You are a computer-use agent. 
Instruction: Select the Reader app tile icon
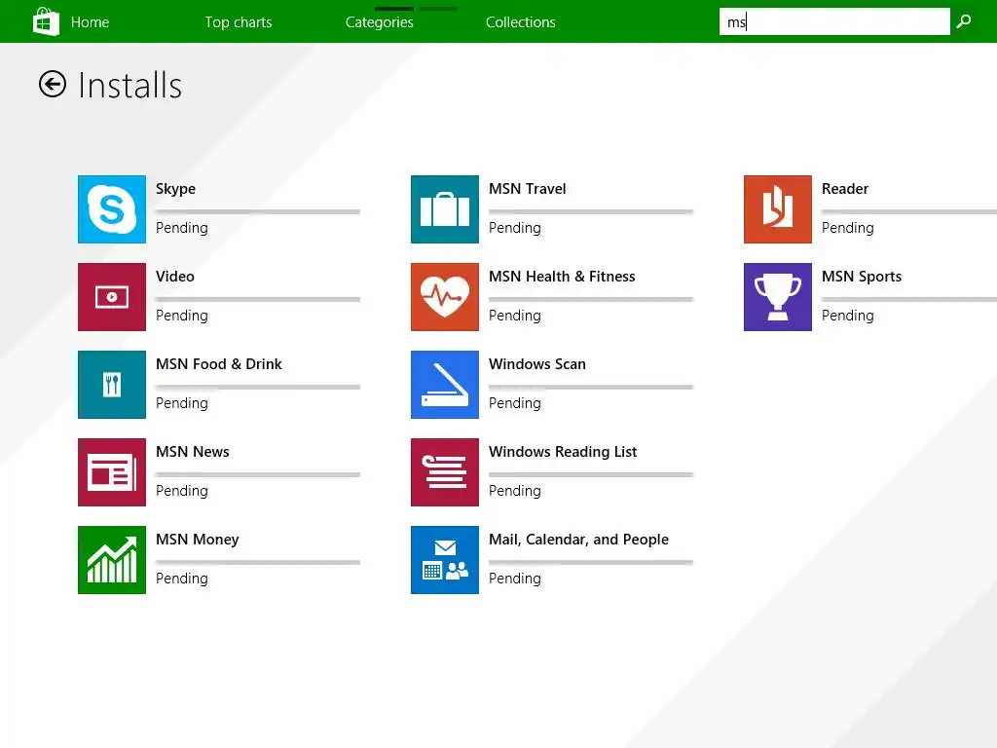(x=778, y=209)
